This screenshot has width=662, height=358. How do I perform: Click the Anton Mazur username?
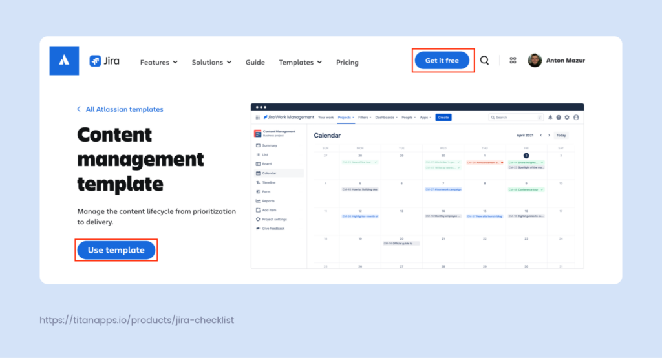pos(566,60)
